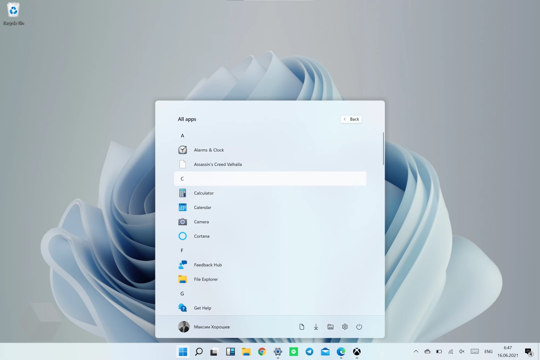Launch Google Chrome from the taskbar
Viewport: 540px width, 360px height.
click(x=262, y=352)
